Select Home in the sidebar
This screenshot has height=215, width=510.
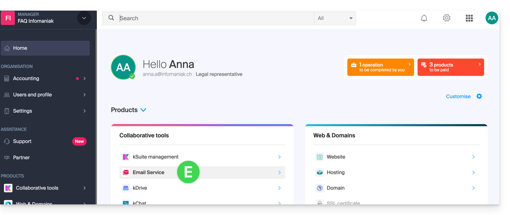coord(45,48)
